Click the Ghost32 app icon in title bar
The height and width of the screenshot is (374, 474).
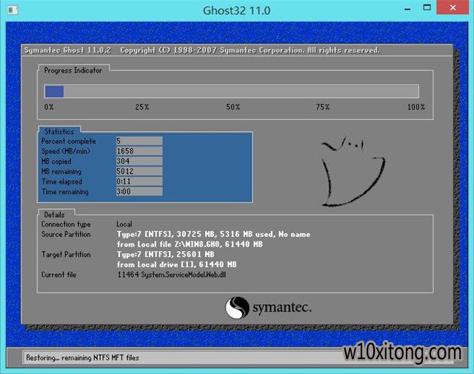13,10
